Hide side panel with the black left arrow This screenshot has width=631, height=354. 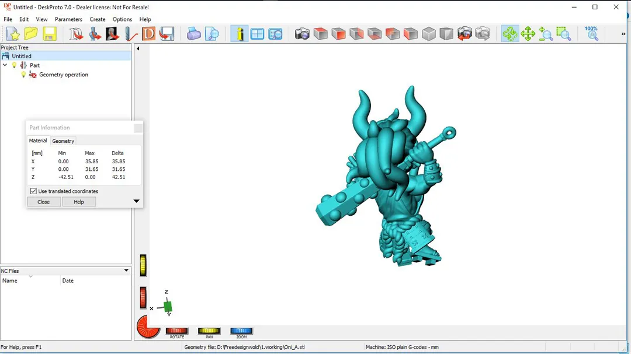[138, 48]
